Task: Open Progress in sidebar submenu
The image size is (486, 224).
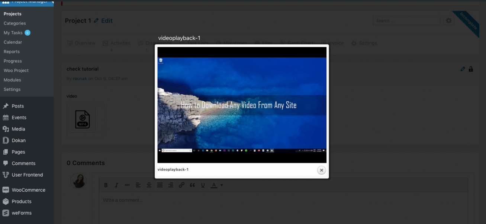Action: pos(13,61)
